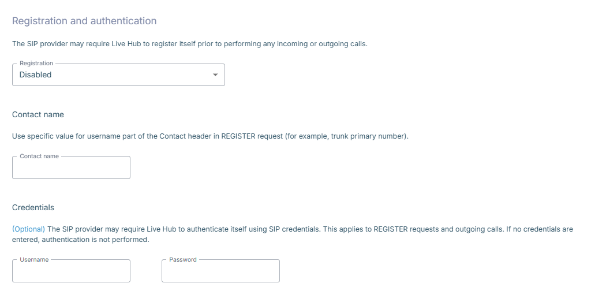
Task: Click the SIP credentials authentication description paragraph
Action: pyautogui.click(x=293, y=234)
